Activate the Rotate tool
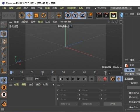Viewport: 140px width, 112px height. pos(43,15)
